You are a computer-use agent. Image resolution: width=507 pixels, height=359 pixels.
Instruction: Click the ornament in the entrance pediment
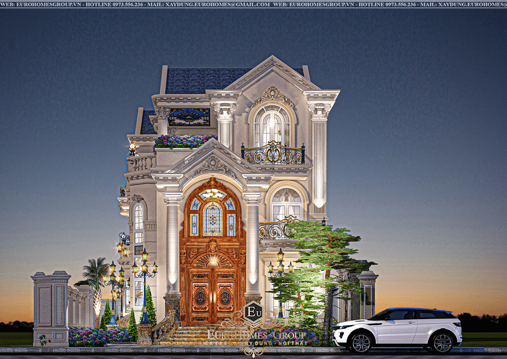pyautogui.click(x=213, y=166)
